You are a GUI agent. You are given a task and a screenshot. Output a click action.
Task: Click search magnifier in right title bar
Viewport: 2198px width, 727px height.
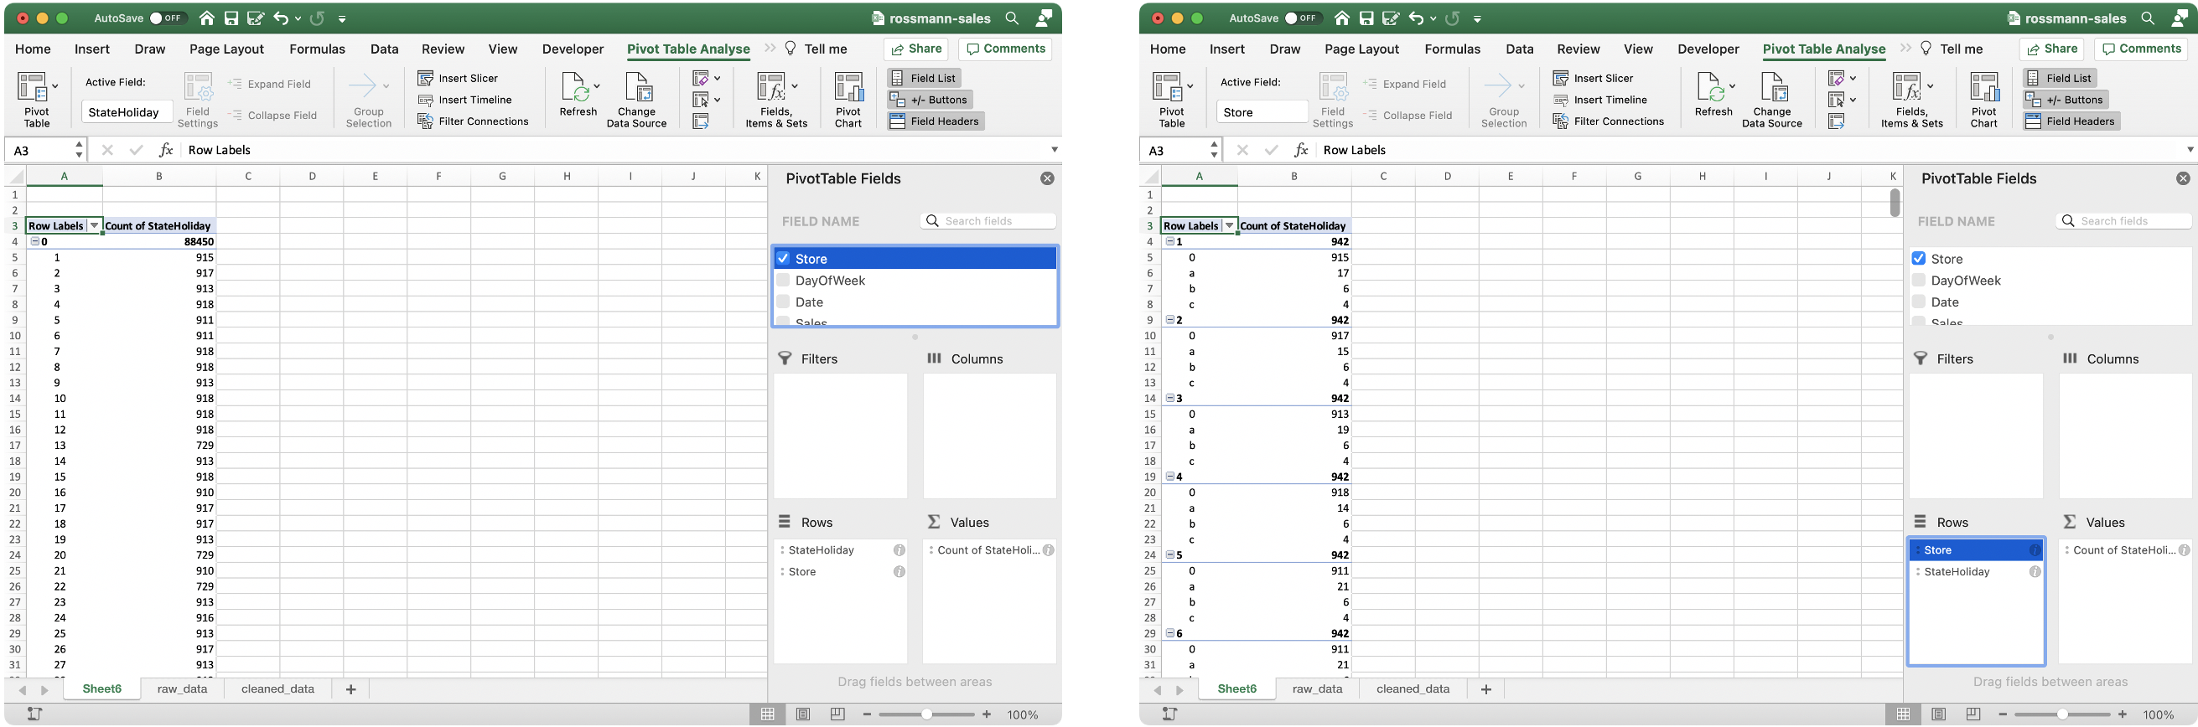point(2148,18)
